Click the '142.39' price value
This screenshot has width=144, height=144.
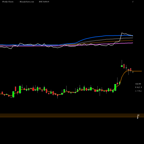coord(138,84)
